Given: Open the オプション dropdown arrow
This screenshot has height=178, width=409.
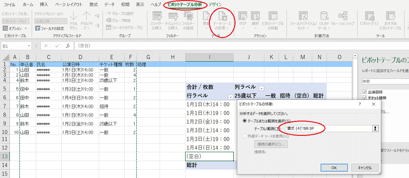Looking at the screenshot, I should [25, 29].
